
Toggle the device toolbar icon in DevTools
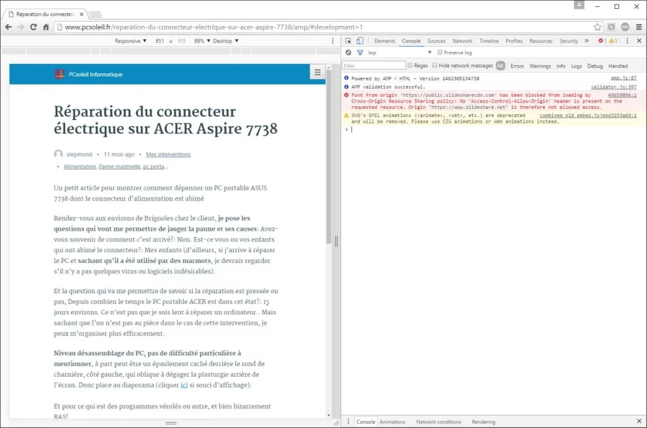click(x=360, y=41)
